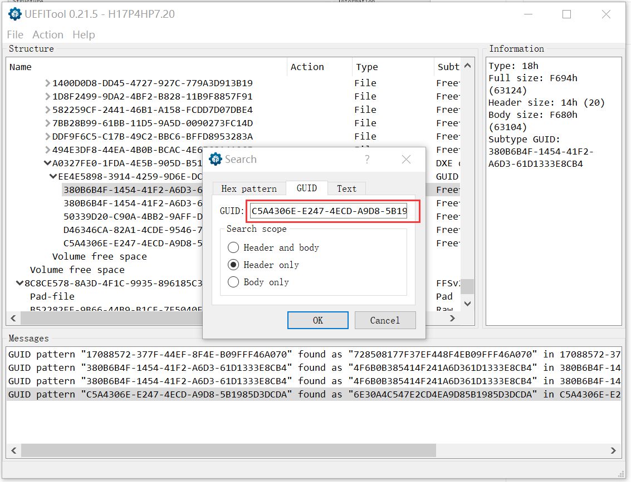This screenshot has width=631, height=482.
Task: Click the FFSv subtype cell
Action: (448, 283)
